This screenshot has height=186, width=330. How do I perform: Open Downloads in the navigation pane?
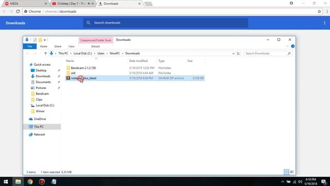pos(43,76)
